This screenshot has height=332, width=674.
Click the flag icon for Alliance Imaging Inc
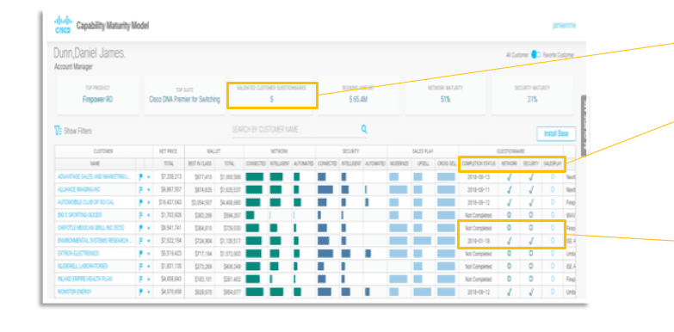(x=140, y=189)
